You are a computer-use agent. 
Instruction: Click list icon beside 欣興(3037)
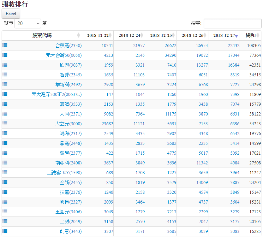5,65
